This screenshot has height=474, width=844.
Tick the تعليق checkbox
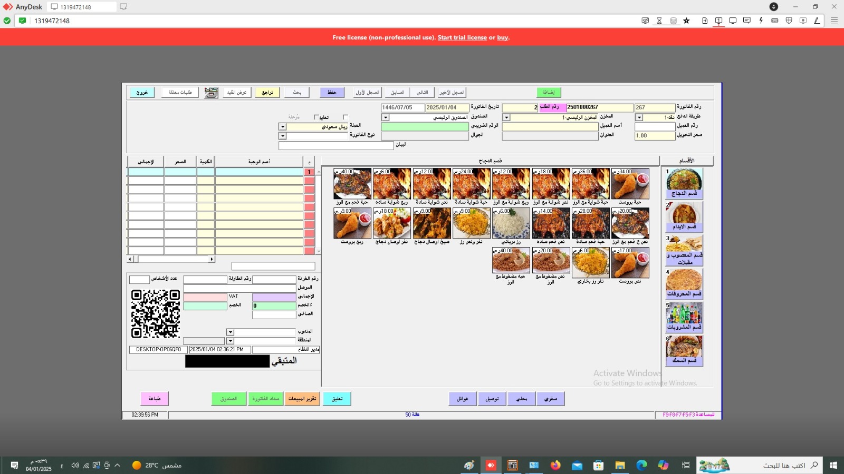316,117
